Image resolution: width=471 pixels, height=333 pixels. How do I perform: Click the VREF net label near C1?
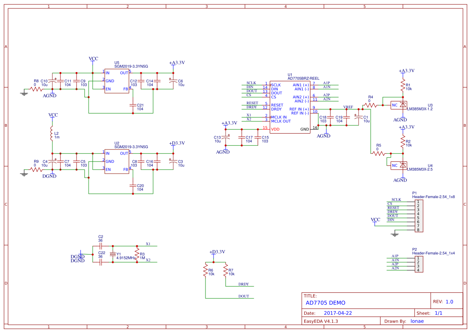coord(349,108)
